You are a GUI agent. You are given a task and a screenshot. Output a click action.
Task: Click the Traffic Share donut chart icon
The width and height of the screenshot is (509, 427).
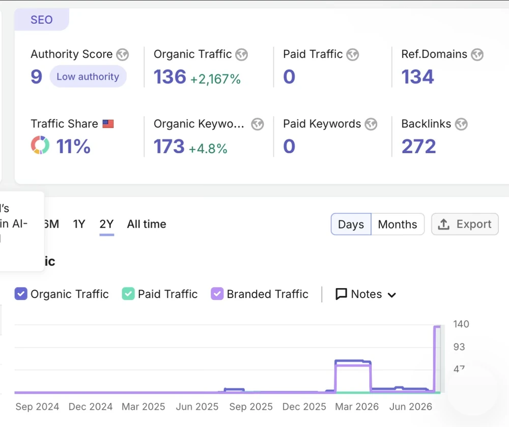click(40, 145)
